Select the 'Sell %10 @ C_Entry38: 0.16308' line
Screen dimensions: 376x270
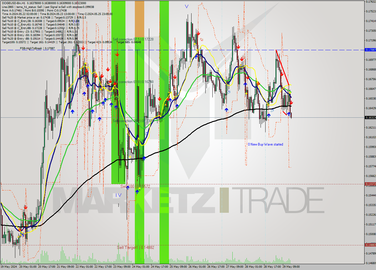41,21
